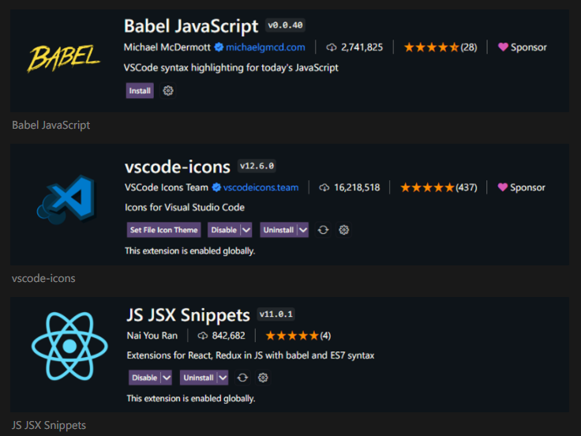Click vscode-icons version v12.6.0 badge
581x436 pixels.
click(257, 166)
